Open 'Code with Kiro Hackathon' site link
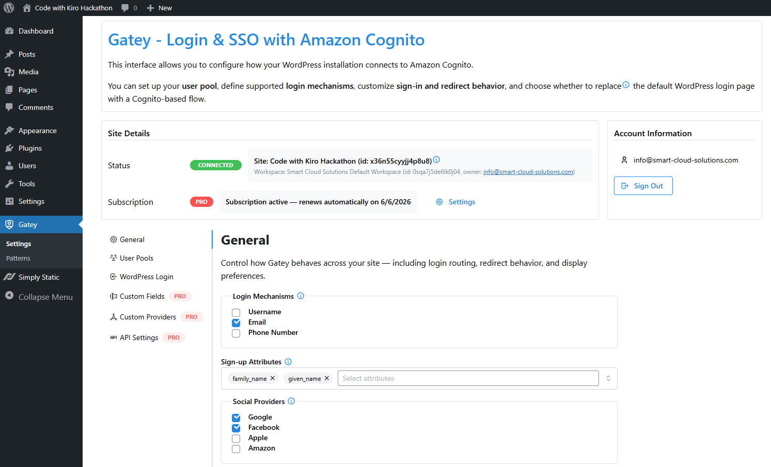Image resolution: width=771 pixels, height=467 pixels. click(x=73, y=8)
